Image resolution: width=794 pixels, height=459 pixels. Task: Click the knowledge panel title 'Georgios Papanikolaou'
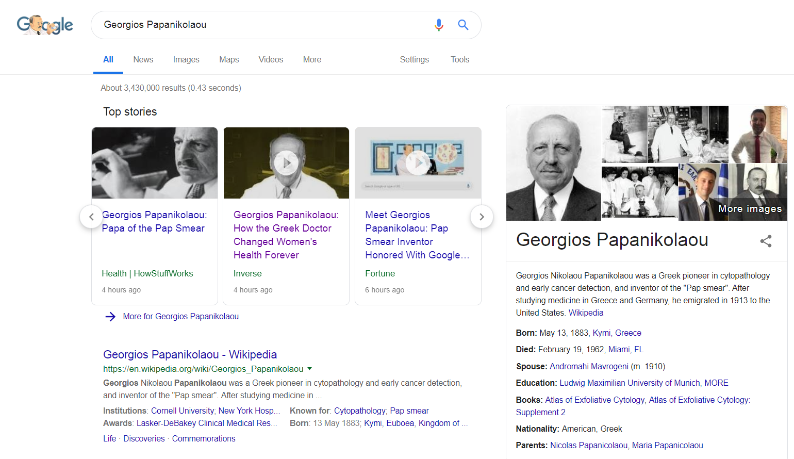(612, 240)
